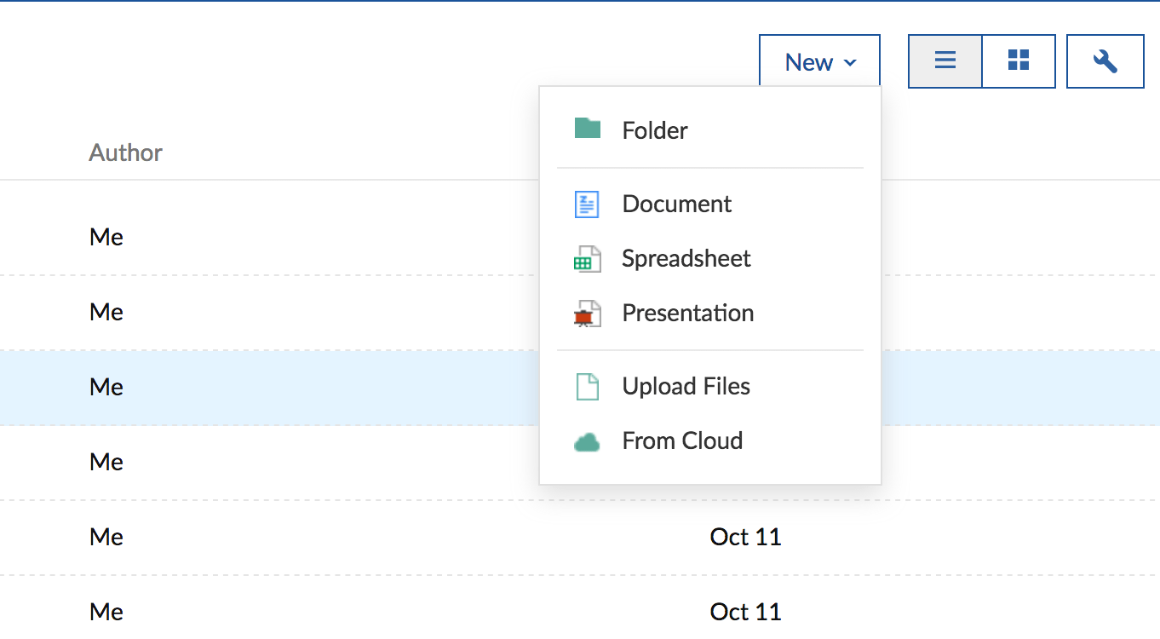Click the Upload Files page icon
This screenshot has width=1160, height=639.
click(588, 387)
